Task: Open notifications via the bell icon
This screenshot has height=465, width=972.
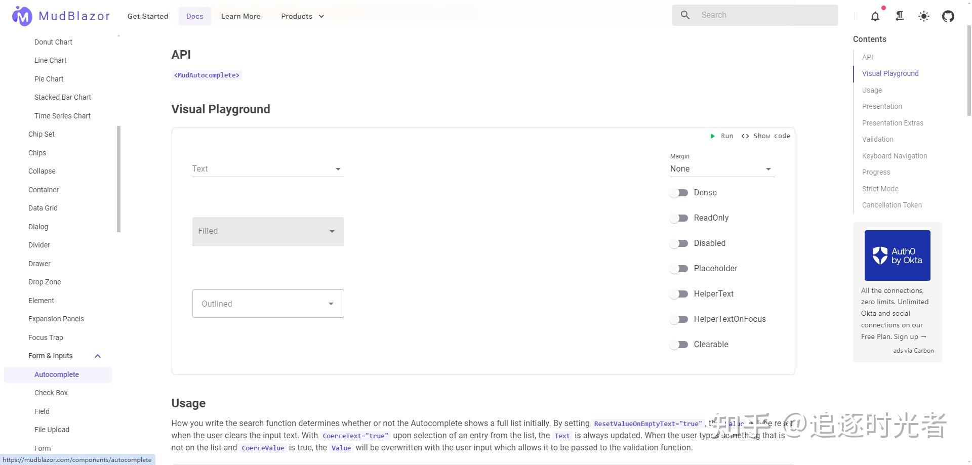Action: (x=875, y=16)
